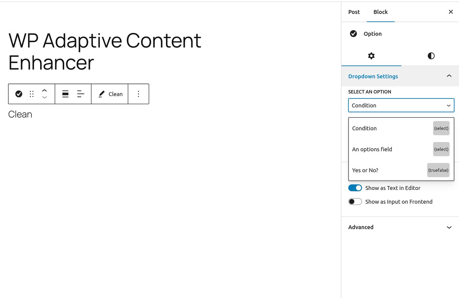Click the Option checkmark icon in sidebar
This screenshot has height=298, width=459.
(353, 34)
